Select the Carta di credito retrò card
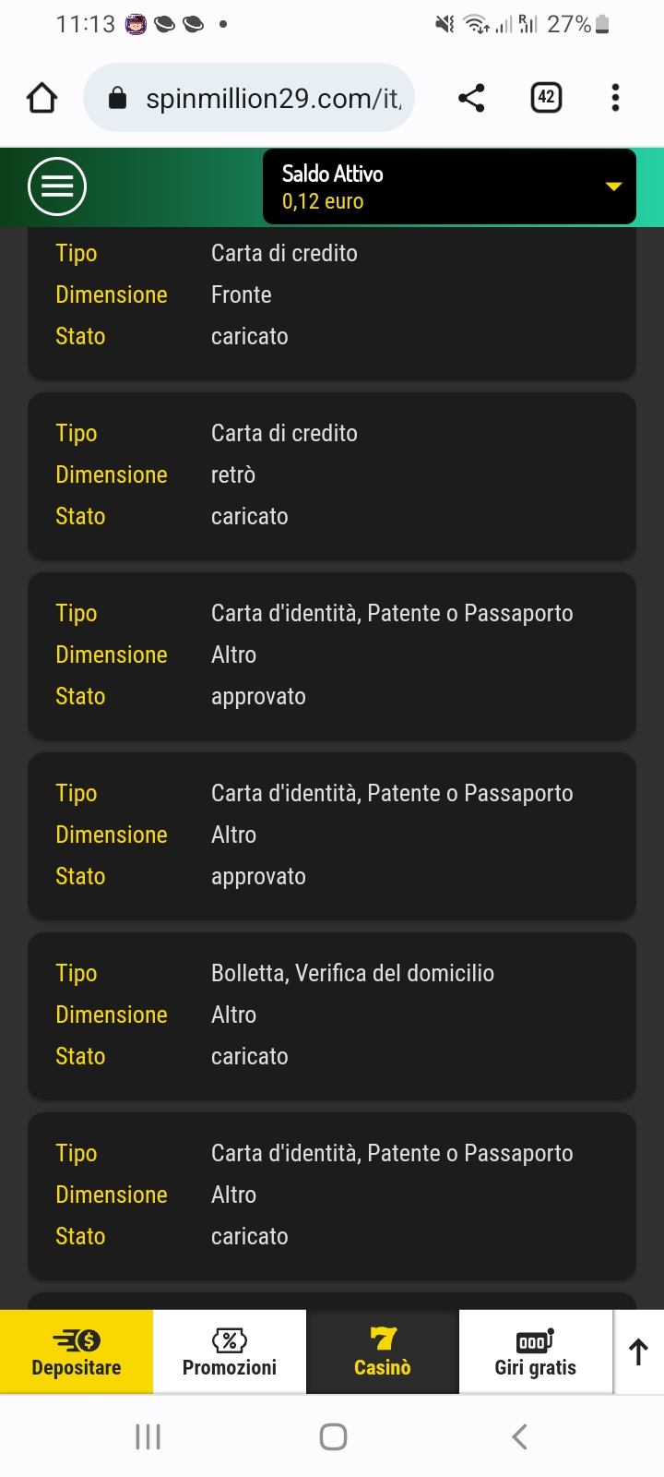664x1477 pixels. (332, 475)
